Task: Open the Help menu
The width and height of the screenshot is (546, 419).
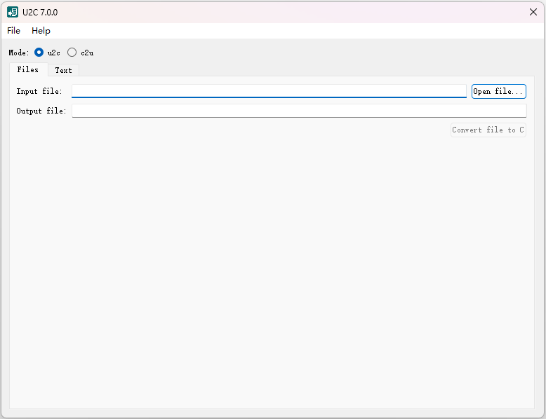Action: (x=41, y=31)
